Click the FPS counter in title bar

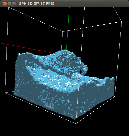44,4
